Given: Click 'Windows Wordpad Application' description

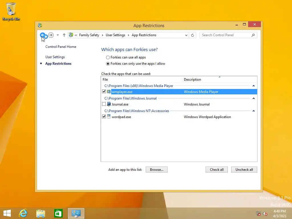Looking at the screenshot, I should (x=207, y=117).
